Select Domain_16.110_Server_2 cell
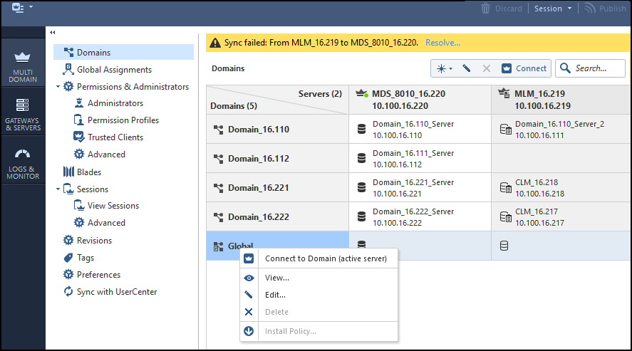This screenshot has width=632, height=351. 559,129
